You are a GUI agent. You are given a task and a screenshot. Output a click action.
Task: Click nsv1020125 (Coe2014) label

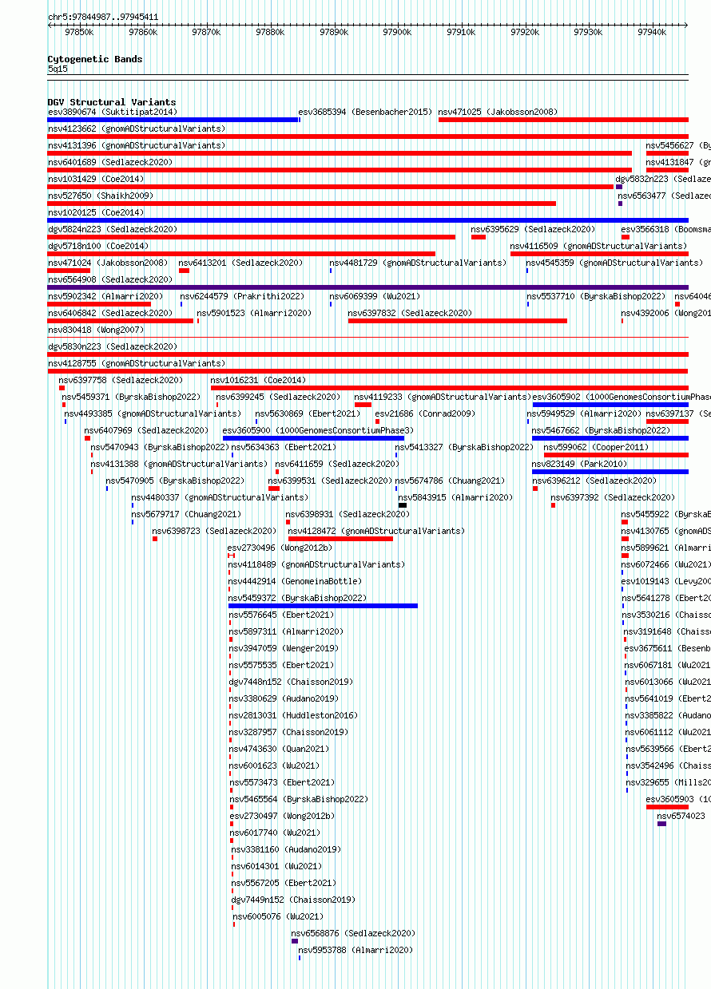pyautogui.click(x=95, y=212)
